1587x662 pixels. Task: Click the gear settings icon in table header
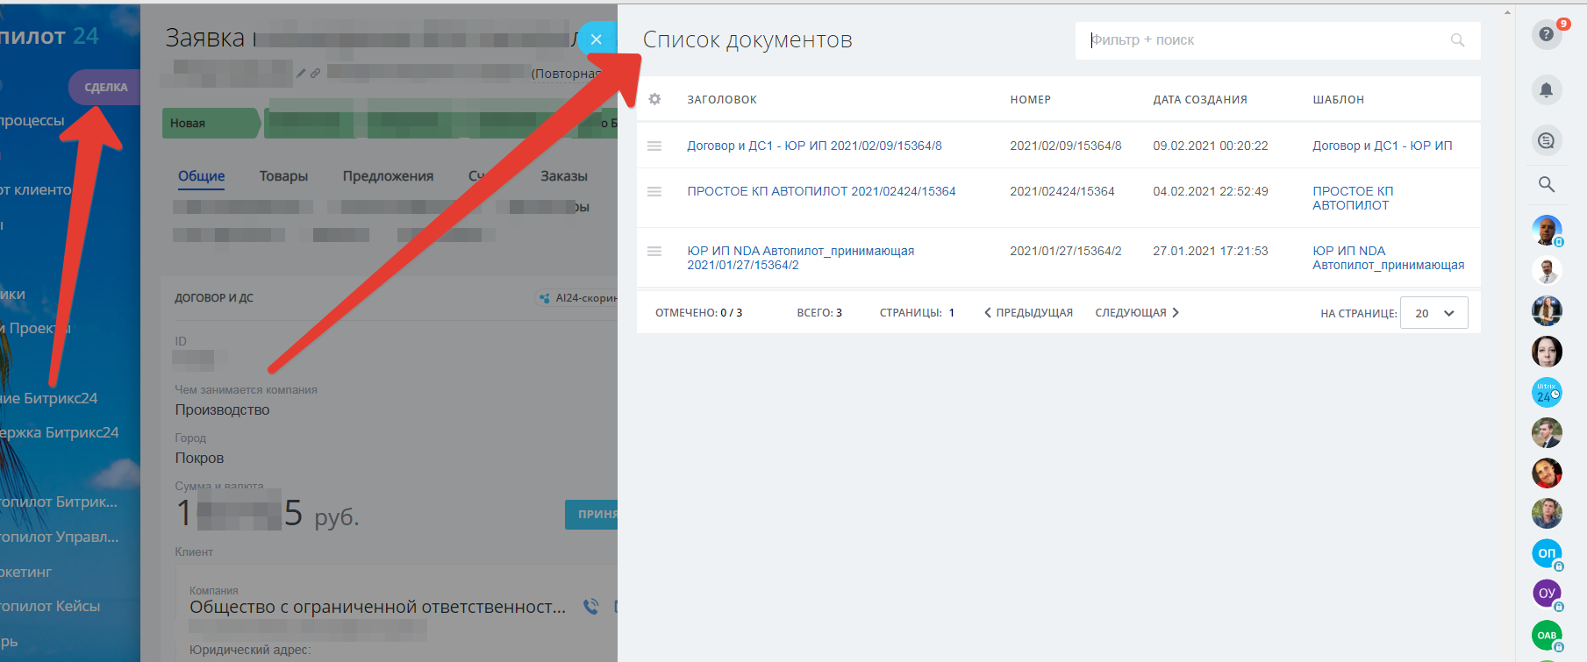point(654,99)
